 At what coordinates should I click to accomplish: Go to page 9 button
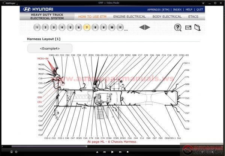[x=103, y=27]
